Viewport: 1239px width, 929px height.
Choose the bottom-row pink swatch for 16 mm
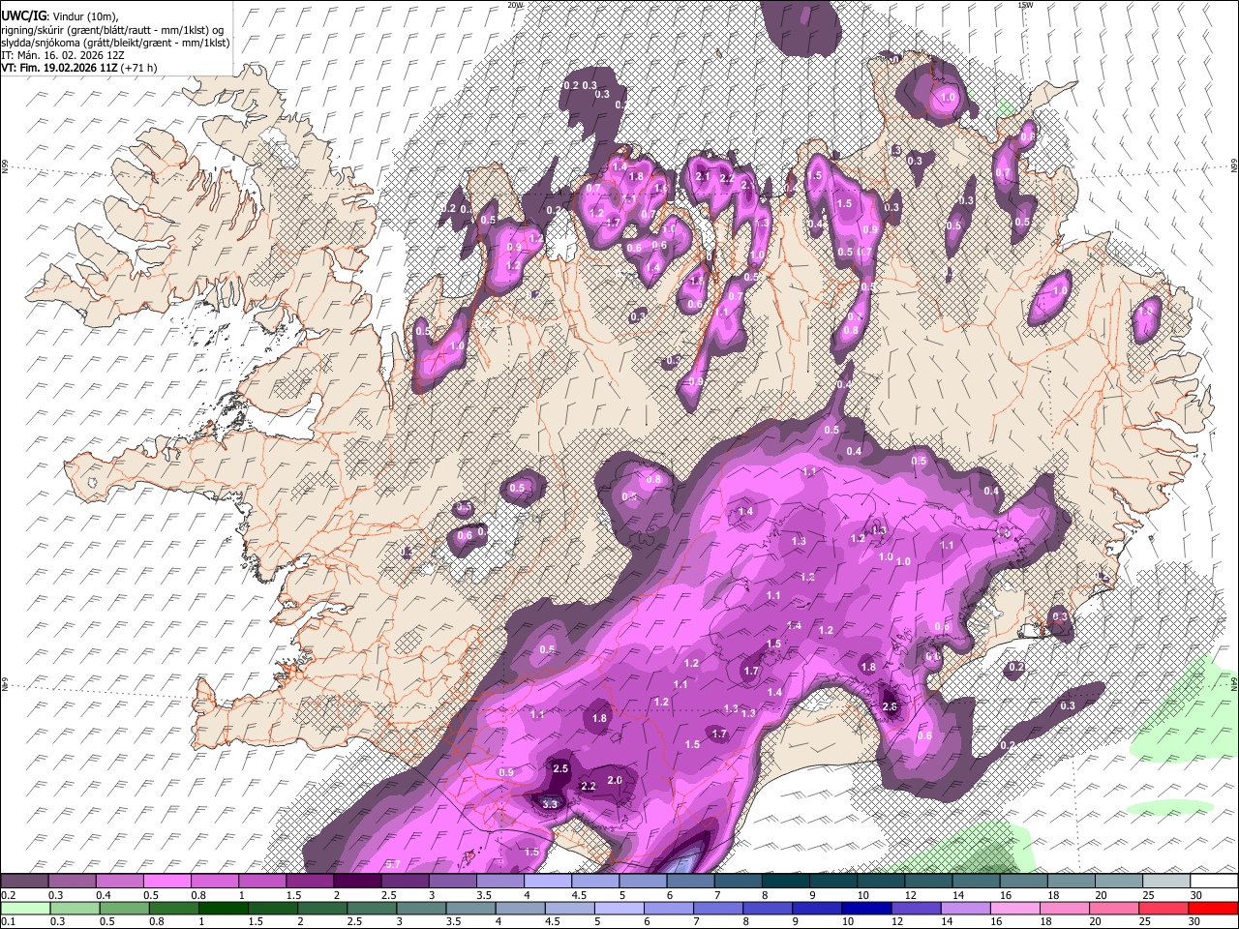coord(1016,908)
